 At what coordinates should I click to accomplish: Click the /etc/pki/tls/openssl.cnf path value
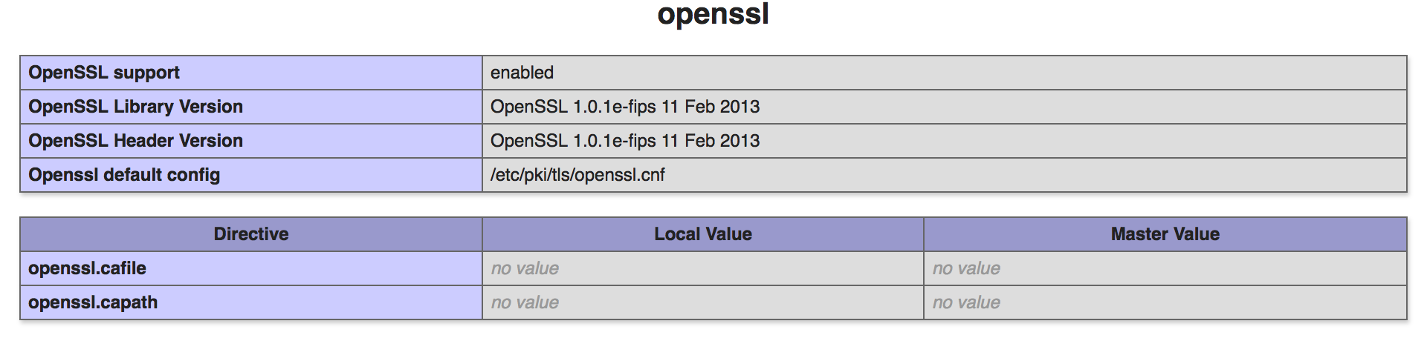577,175
